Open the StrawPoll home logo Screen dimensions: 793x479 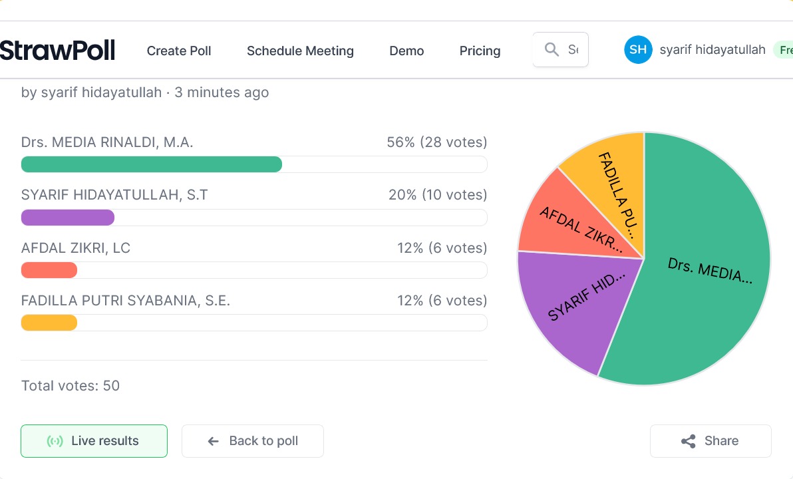pyautogui.click(x=57, y=51)
